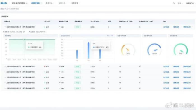Click the blue 1675h usage gauge

tap(154, 50)
